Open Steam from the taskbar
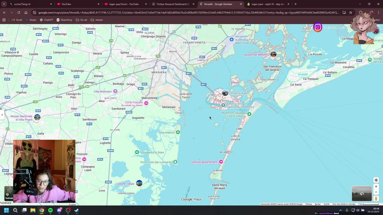Viewport: 383px width, 215px height. [x=77, y=210]
